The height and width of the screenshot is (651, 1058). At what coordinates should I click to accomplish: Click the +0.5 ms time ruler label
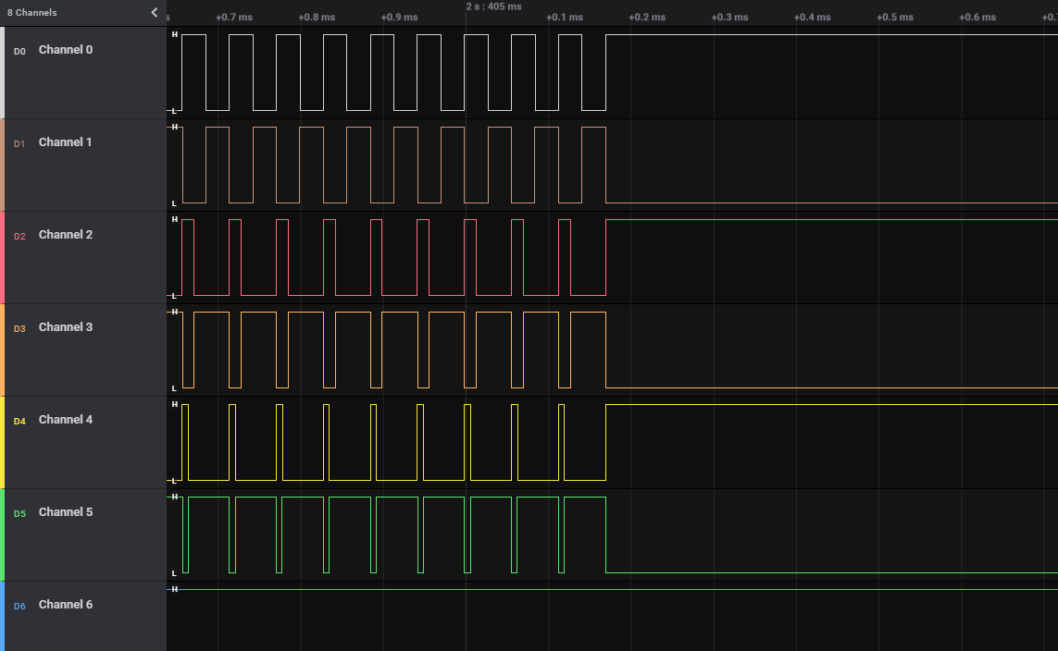pyautogui.click(x=895, y=18)
